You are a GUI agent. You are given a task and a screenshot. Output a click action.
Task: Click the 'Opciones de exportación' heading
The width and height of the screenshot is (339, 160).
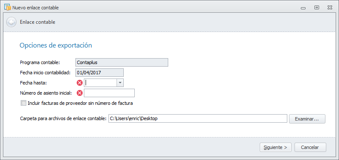tap(56, 45)
